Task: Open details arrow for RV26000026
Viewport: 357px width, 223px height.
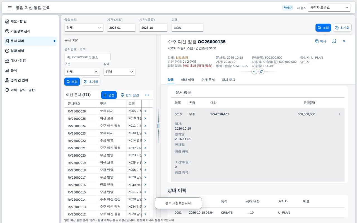Action: pos(145,111)
